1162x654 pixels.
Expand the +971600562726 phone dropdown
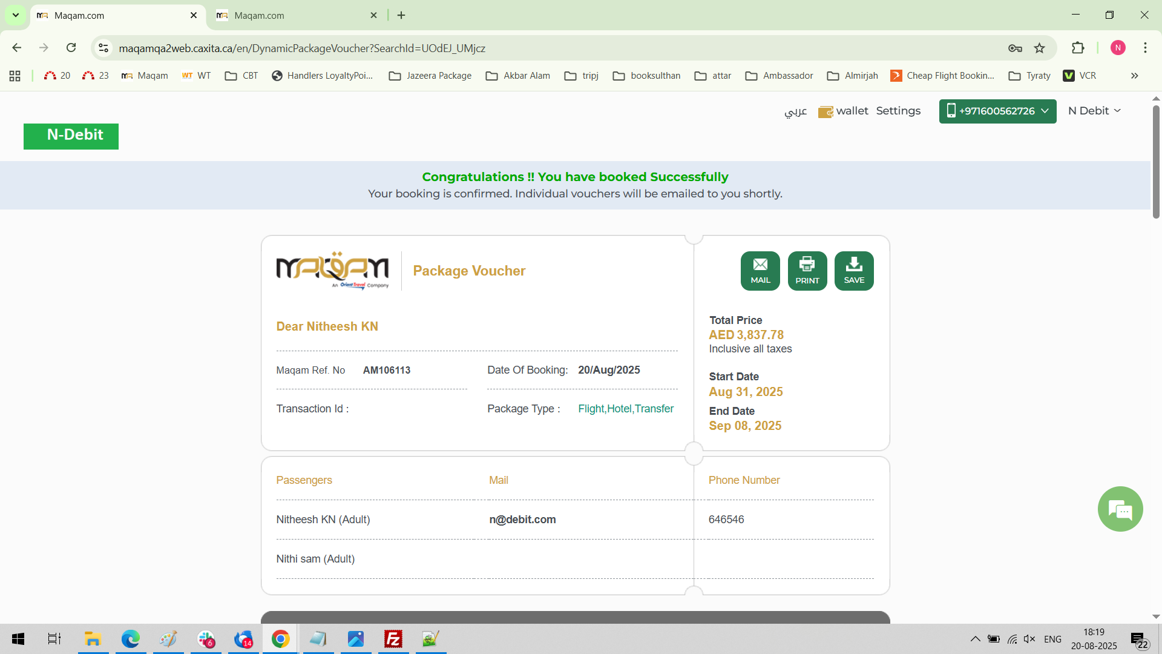coord(997,111)
